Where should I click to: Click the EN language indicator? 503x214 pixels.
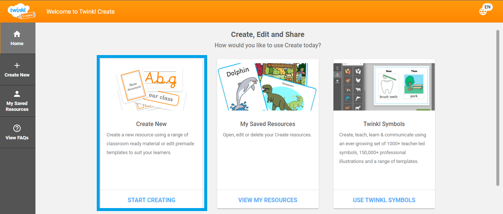(487, 7)
